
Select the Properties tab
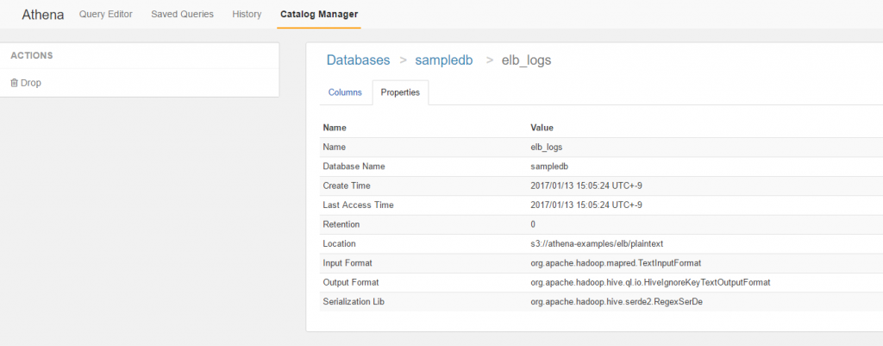point(400,92)
